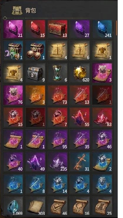
Task: Select the purple dust pile with 235
Action: (57, 162)
